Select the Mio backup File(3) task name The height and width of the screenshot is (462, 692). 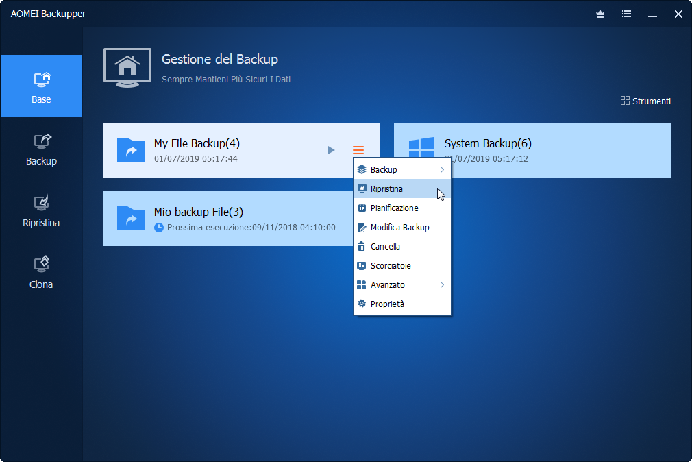[x=199, y=212]
